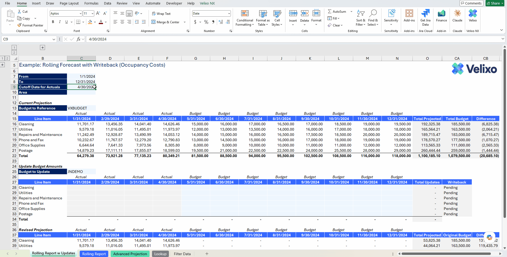Open the Velixo NX ribbon tab
The image size is (507, 257).
pos(207,3)
